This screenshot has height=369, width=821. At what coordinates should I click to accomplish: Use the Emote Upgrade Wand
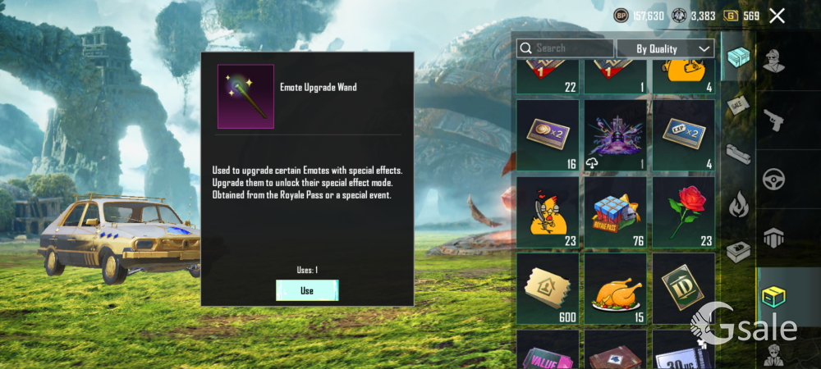pos(307,290)
